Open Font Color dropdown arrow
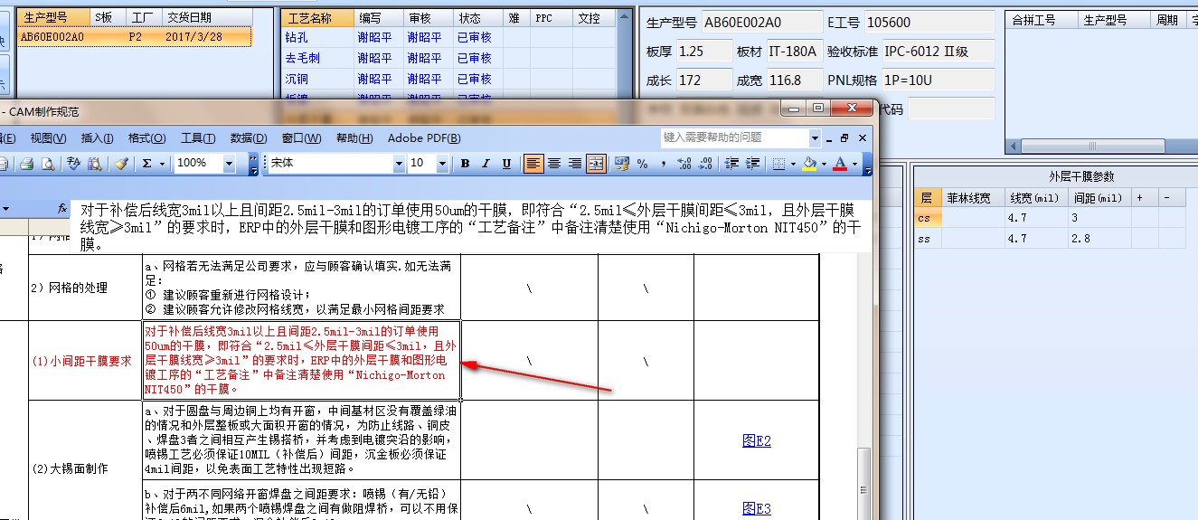Screen dimensions: 1198x520 (x=854, y=164)
